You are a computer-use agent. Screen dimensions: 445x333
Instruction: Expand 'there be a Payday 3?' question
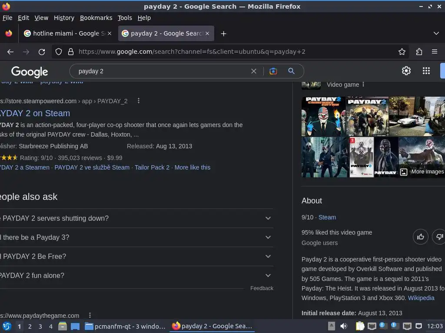136,237
